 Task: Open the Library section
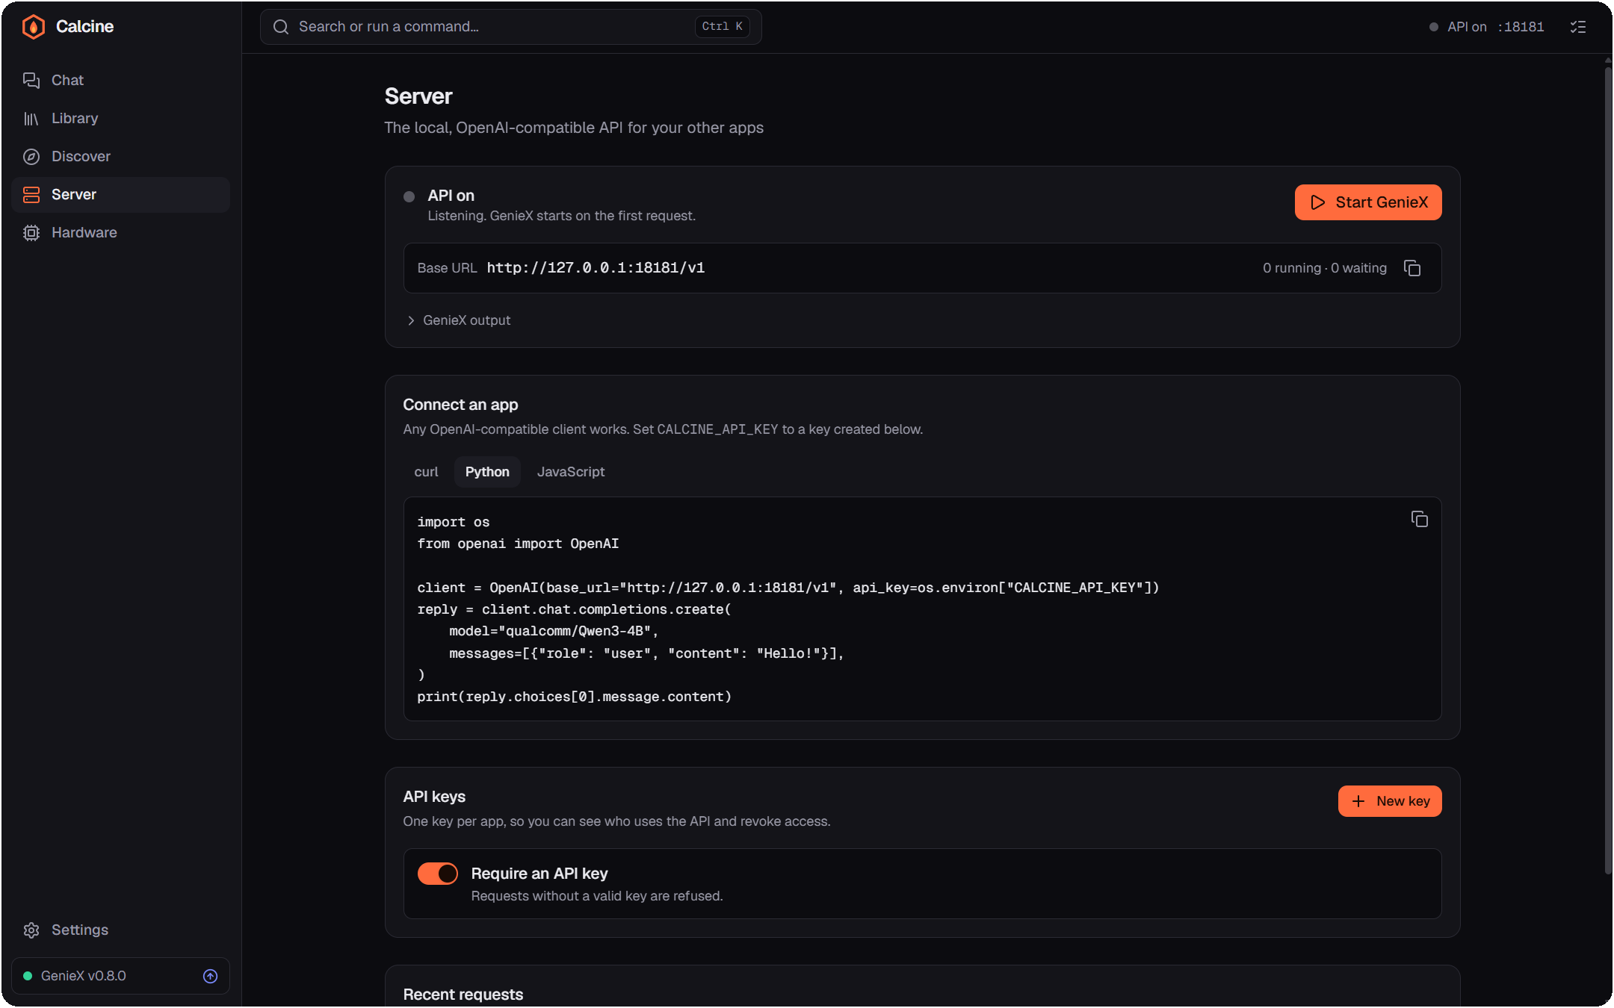pyautogui.click(x=120, y=118)
